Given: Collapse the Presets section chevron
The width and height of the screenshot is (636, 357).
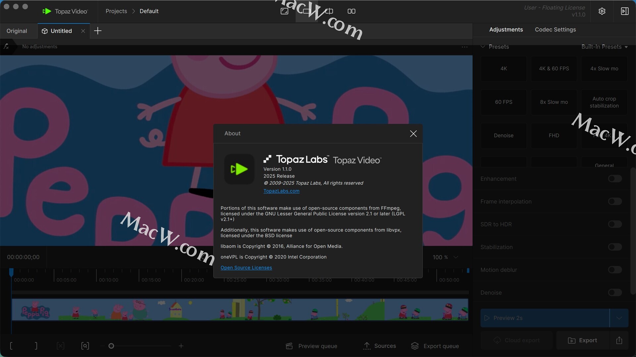Looking at the screenshot, I should coord(483,47).
